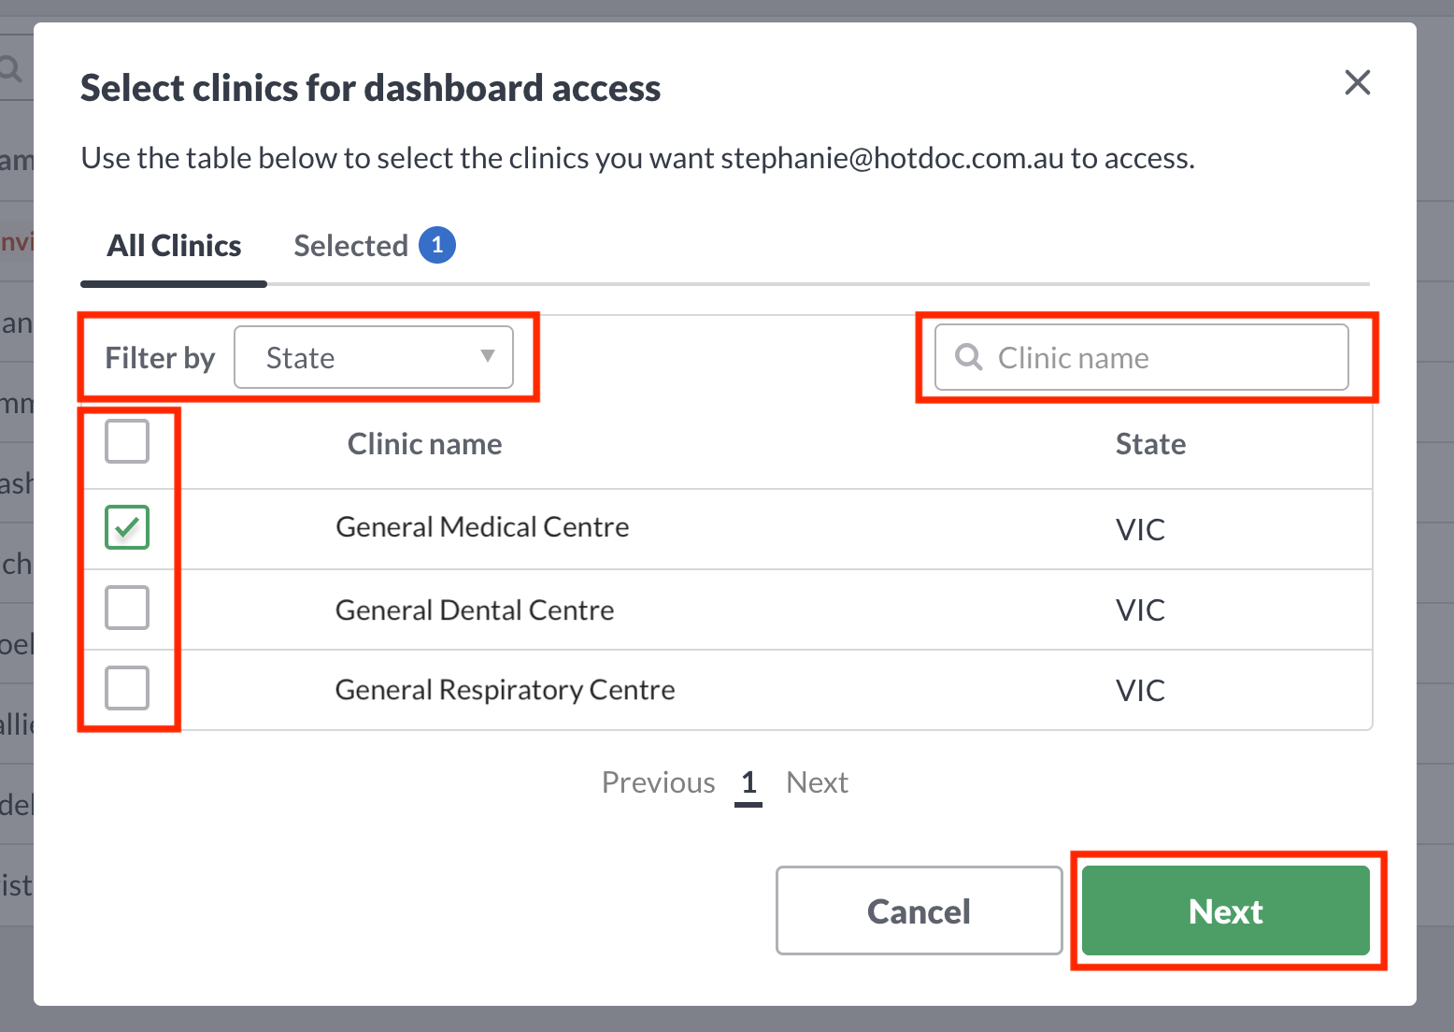The height and width of the screenshot is (1032, 1454).
Task: Click Previous in the pagination controls
Action: coord(658,782)
